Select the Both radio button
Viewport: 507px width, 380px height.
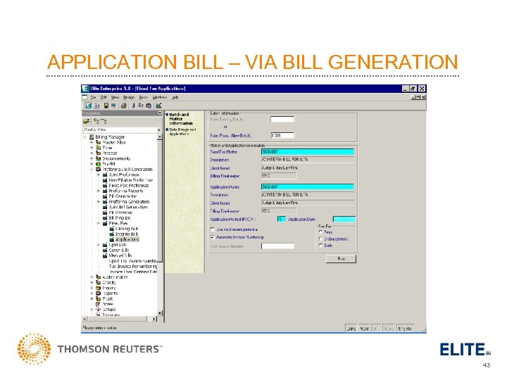(321, 246)
